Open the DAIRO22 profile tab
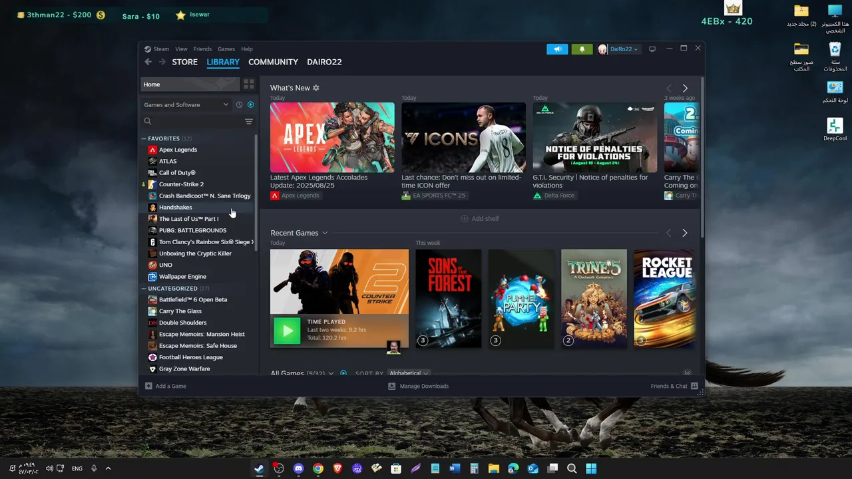The image size is (852, 479). [x=324, y=62]
